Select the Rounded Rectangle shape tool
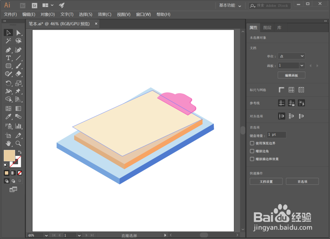The height and width of the screenshot is (239, 330). point(8,66)
